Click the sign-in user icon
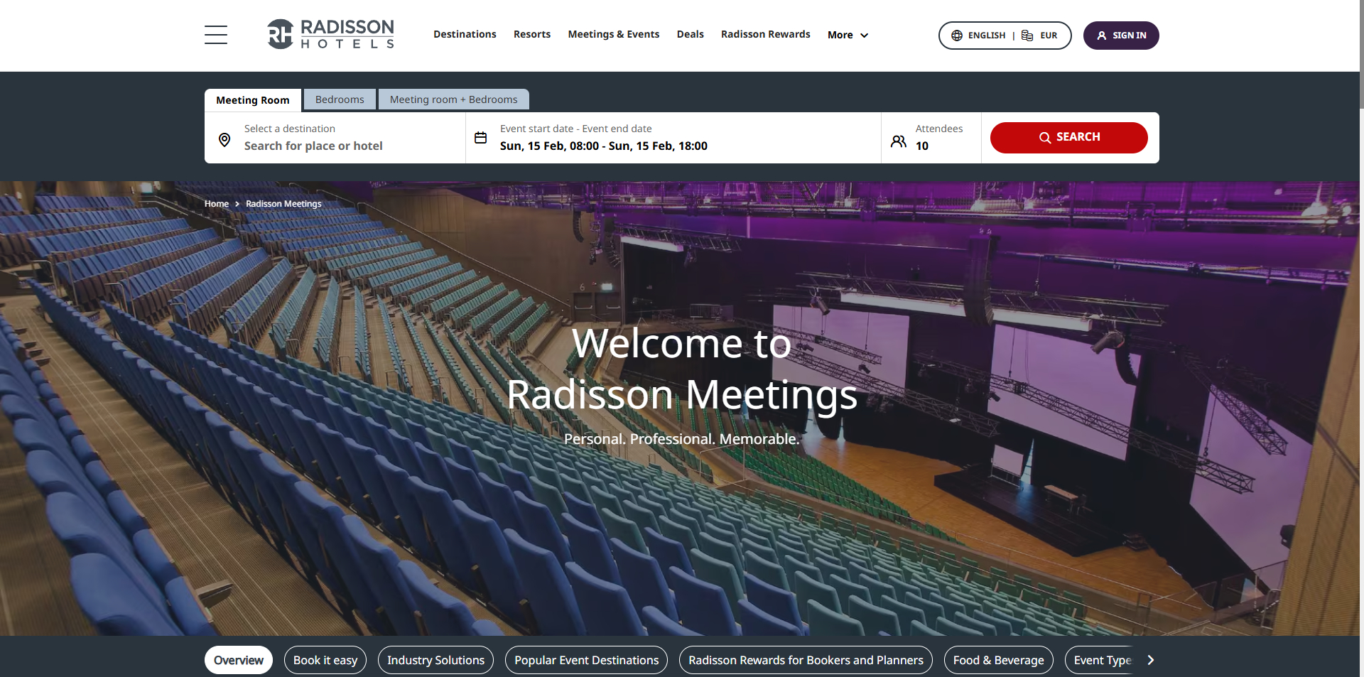The height and width of the screenshot is (677, 1364). 1102,35
